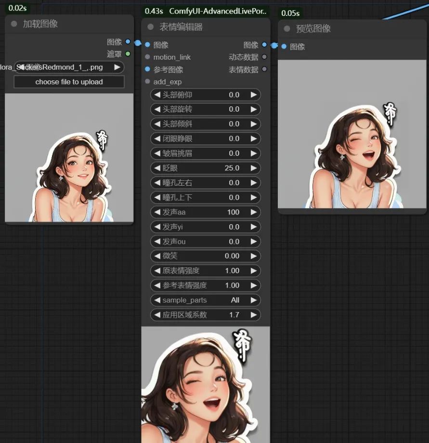
Task: Click the 应用区域系数 value field showing 1.7
Action: coord(206,315)
